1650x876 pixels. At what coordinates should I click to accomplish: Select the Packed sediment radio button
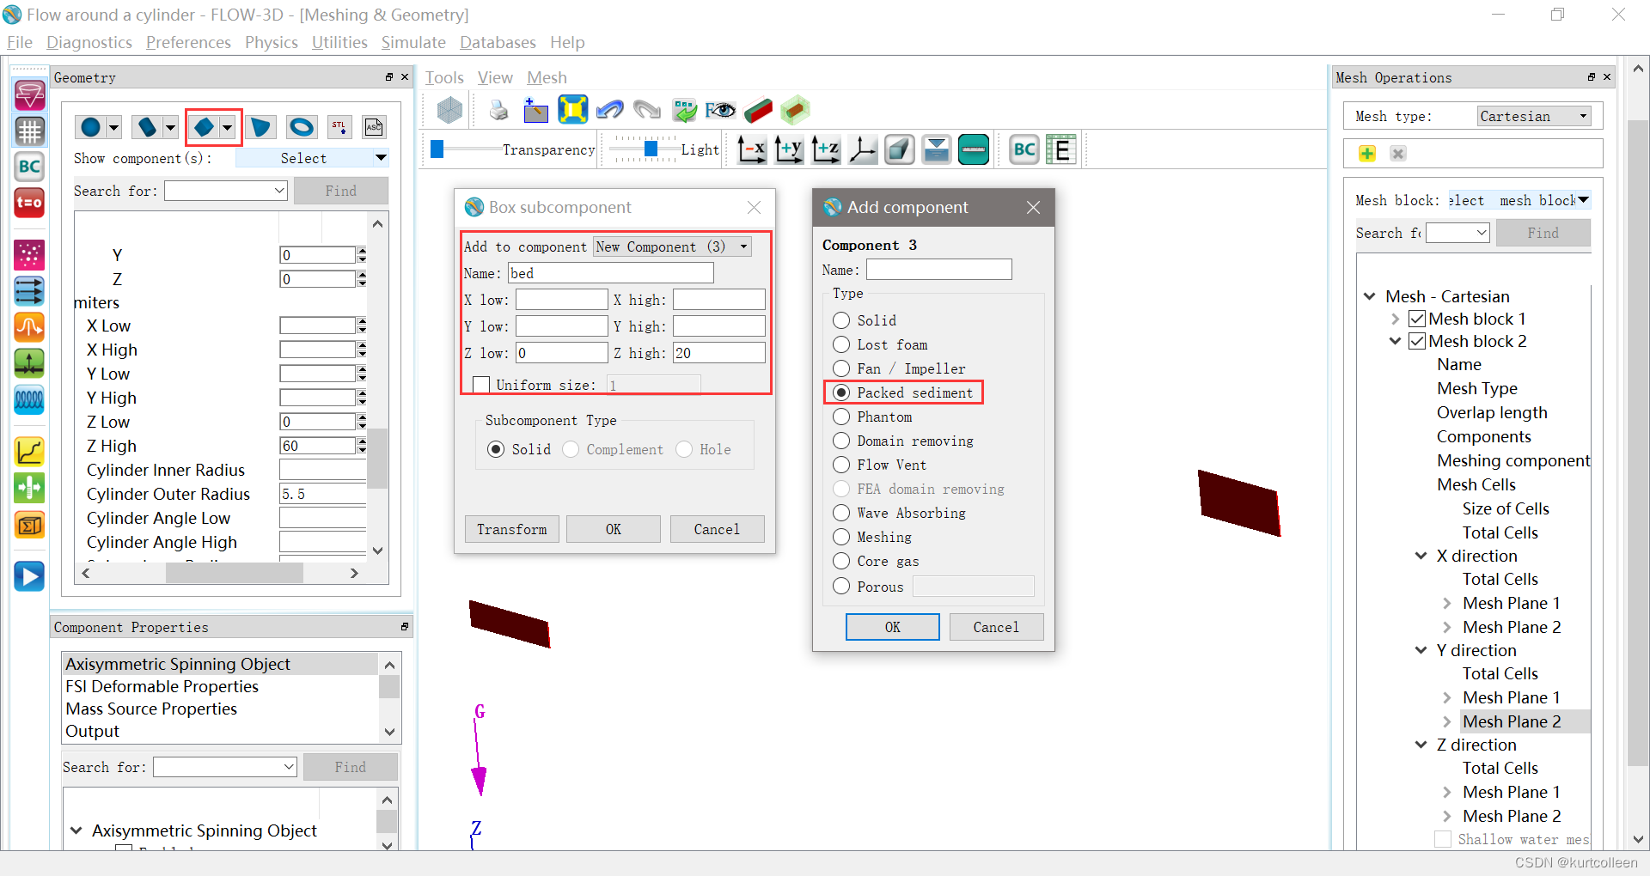(840, 392)
